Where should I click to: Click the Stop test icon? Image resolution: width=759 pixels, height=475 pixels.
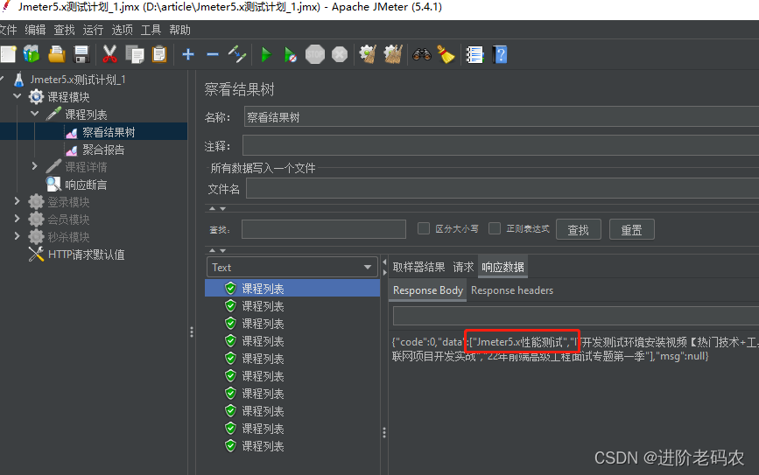tap(315, 54)
